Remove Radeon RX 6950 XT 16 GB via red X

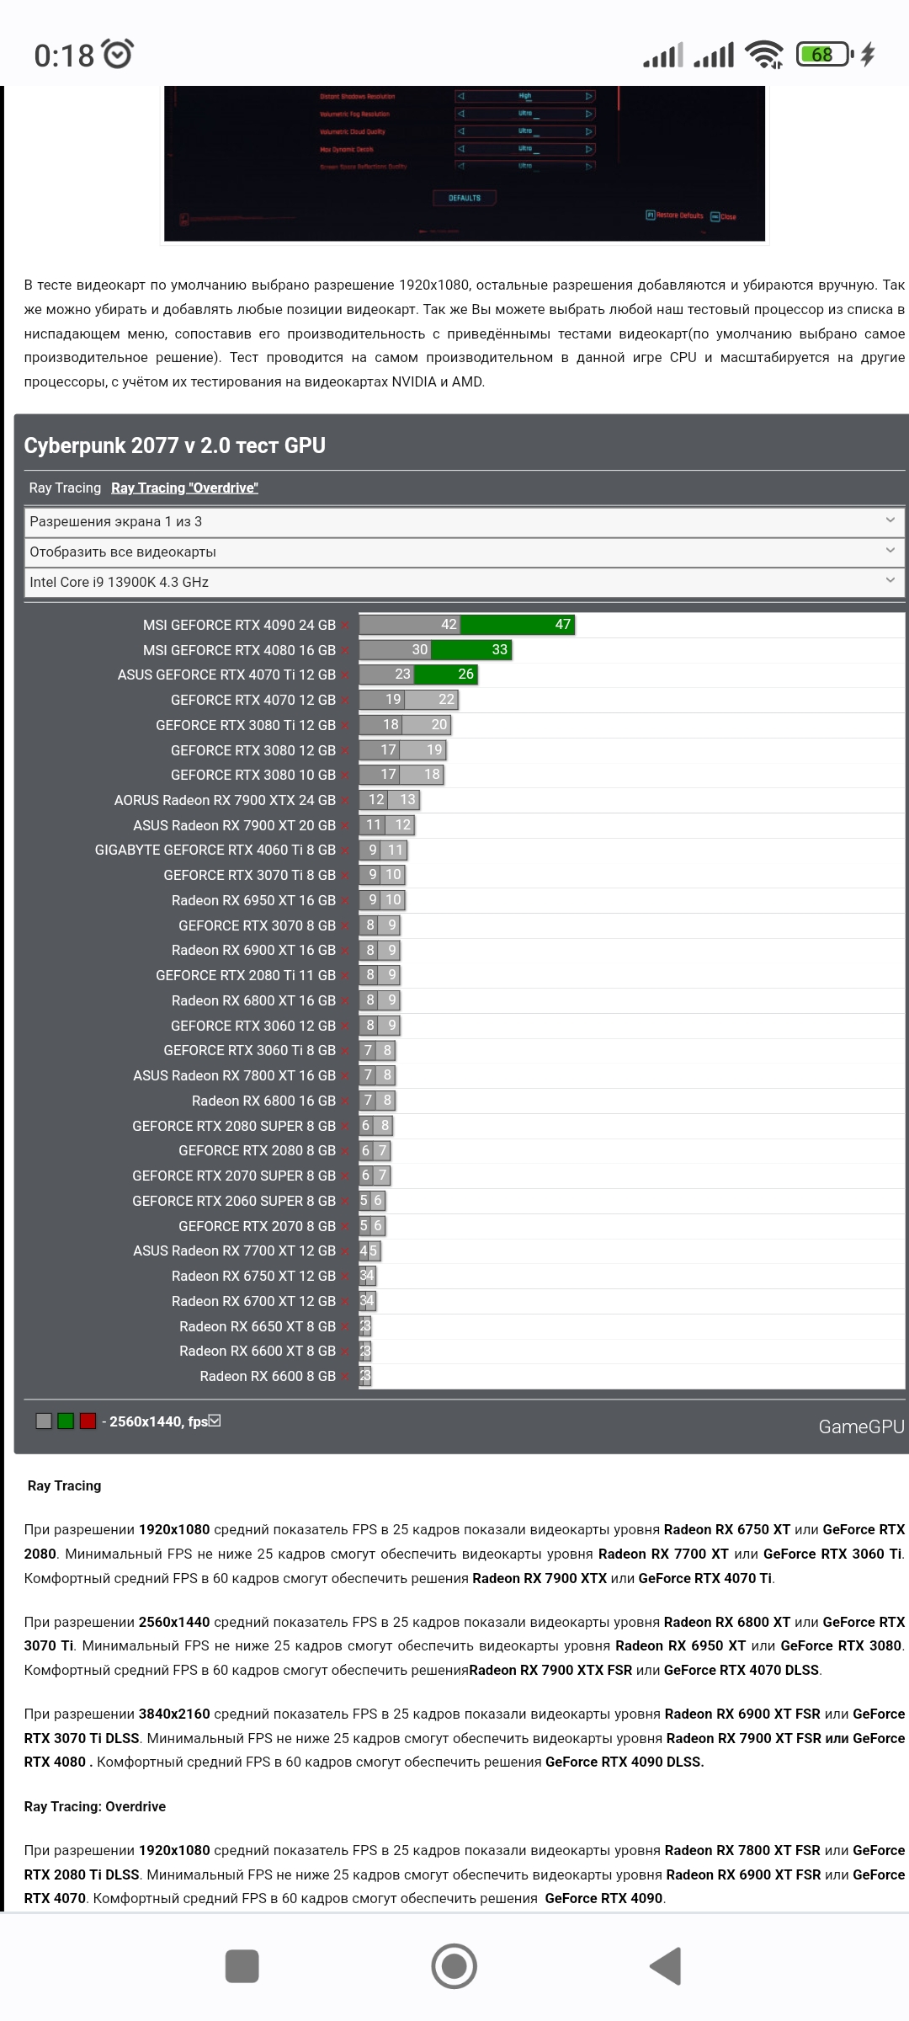point(345,901)
